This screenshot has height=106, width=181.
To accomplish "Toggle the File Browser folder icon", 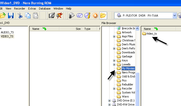I will click(x=103, y=16).
